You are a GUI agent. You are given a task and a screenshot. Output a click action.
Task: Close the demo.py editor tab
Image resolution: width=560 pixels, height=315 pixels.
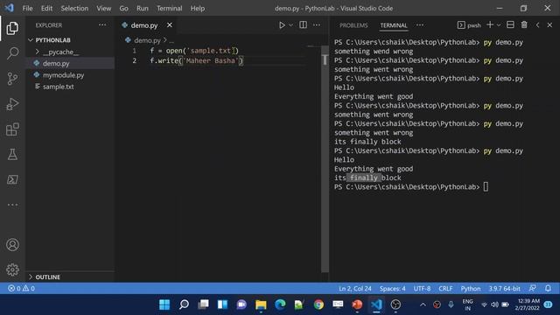pyautogui.click(x=169, y=25)
